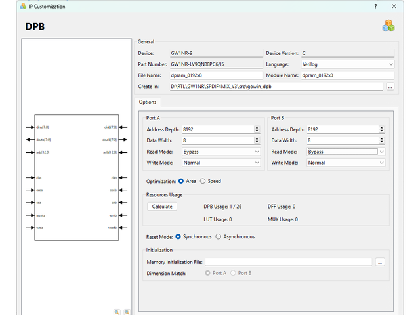Browse for a Memory Initialization File
Image resolution: width=420 pixels, height=315 pixels.
380,262
